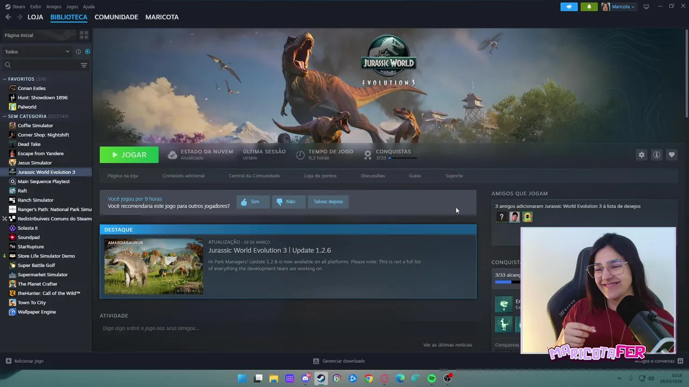The width and height of the screenshot is (689, 387).
Task: Expand the Todos collection dropdown
Action: 37,52
